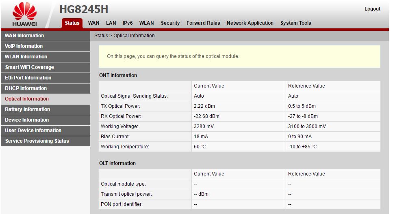Select the Status tab
This screenshot has width=395, height=214.
coord(72,23)
